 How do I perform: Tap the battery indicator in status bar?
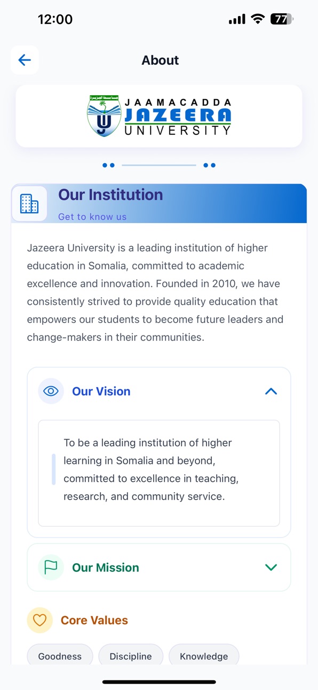click(282, 19)
